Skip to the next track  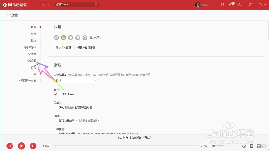[x=33, y=146]
